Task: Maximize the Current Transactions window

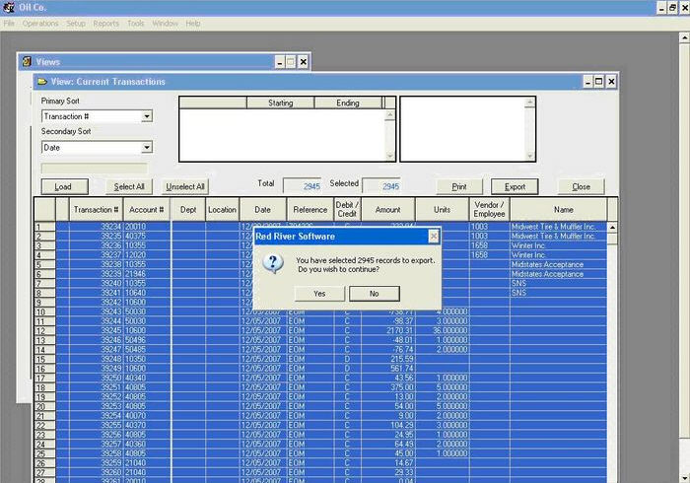Action: 599,82
